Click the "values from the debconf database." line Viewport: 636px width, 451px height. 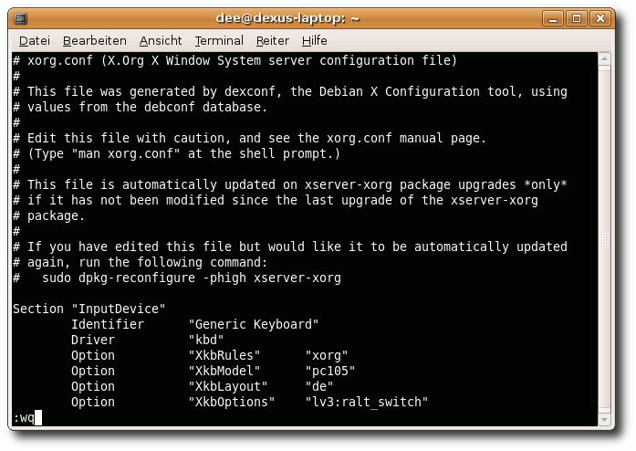(140, 107)
